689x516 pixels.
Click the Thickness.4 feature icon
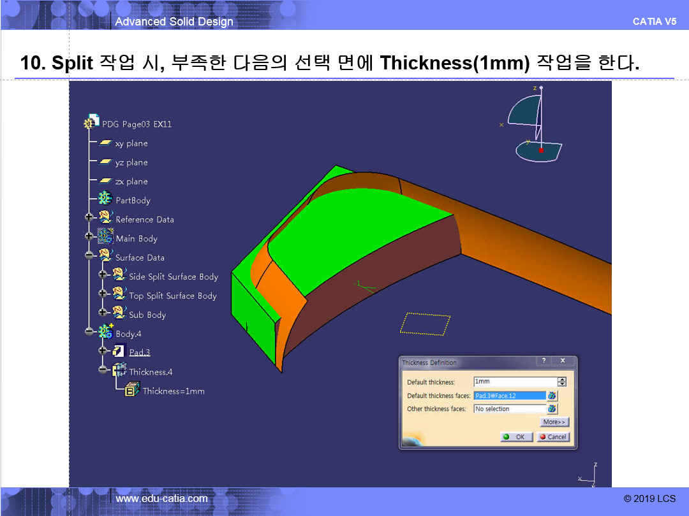click(x=119, y=371)
